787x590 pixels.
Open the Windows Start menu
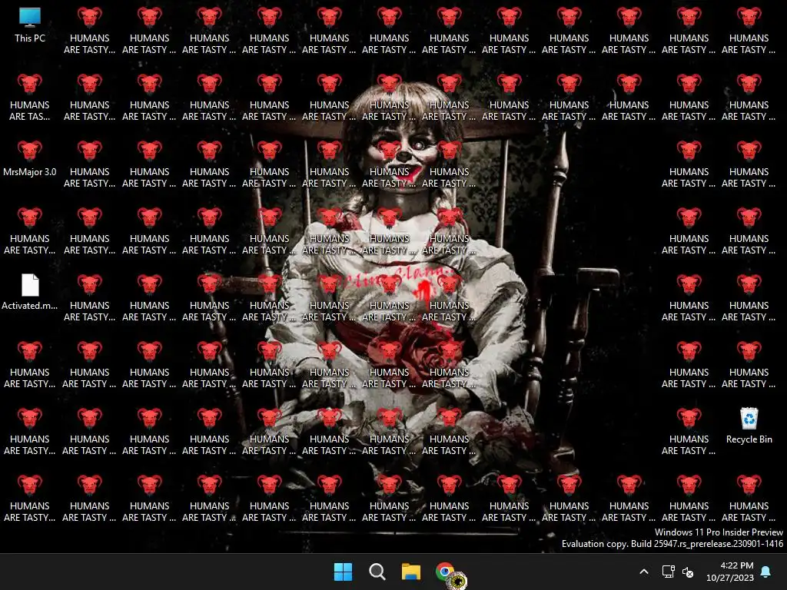[x=344, y=572]
